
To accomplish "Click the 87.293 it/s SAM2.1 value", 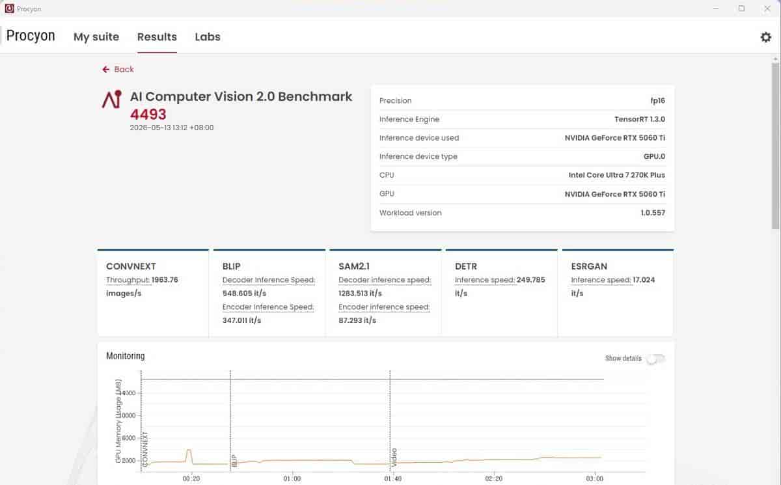I will click(x=357, y=320).
